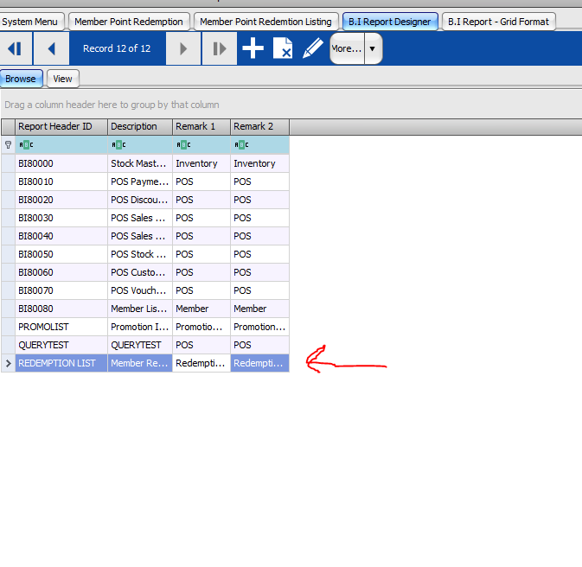The image size is (582, 567).
Task: Edit record using the pencil icon
Action: 312,49
